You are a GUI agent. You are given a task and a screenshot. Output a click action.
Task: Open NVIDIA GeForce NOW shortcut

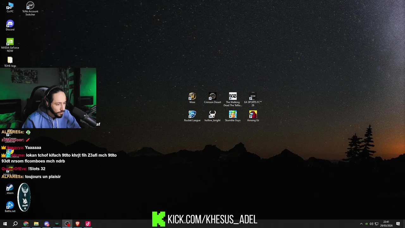click(10, 45)
